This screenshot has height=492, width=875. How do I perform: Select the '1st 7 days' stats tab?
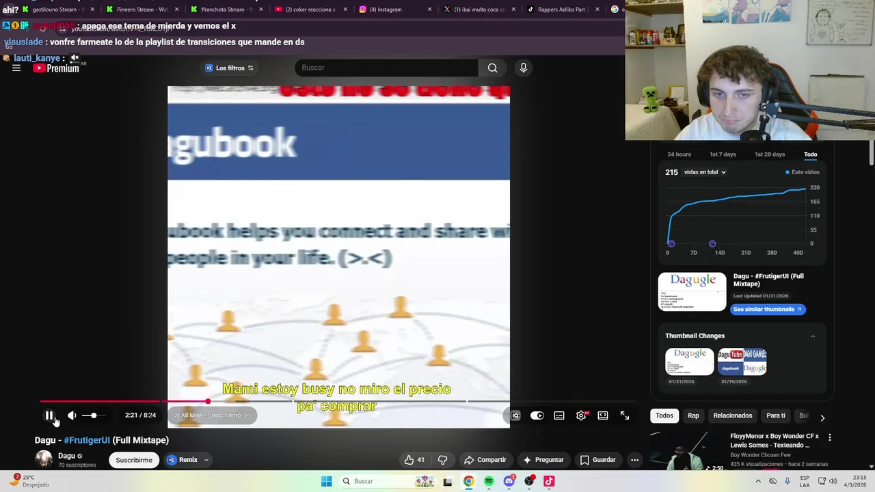coord(723,154)
